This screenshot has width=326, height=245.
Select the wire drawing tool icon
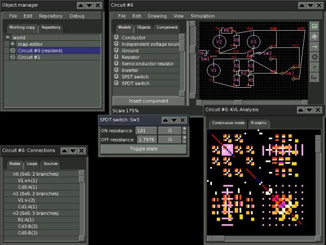coord(314,67)
